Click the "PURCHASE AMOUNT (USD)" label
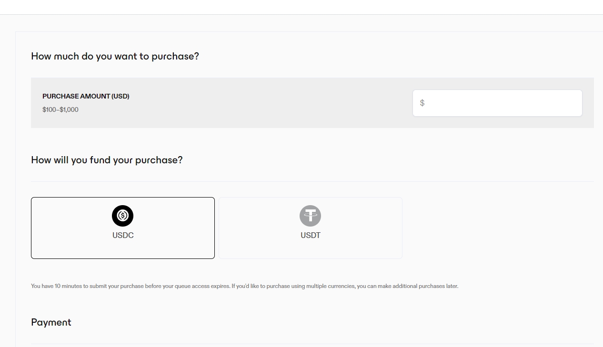 [x=86, y=96]
